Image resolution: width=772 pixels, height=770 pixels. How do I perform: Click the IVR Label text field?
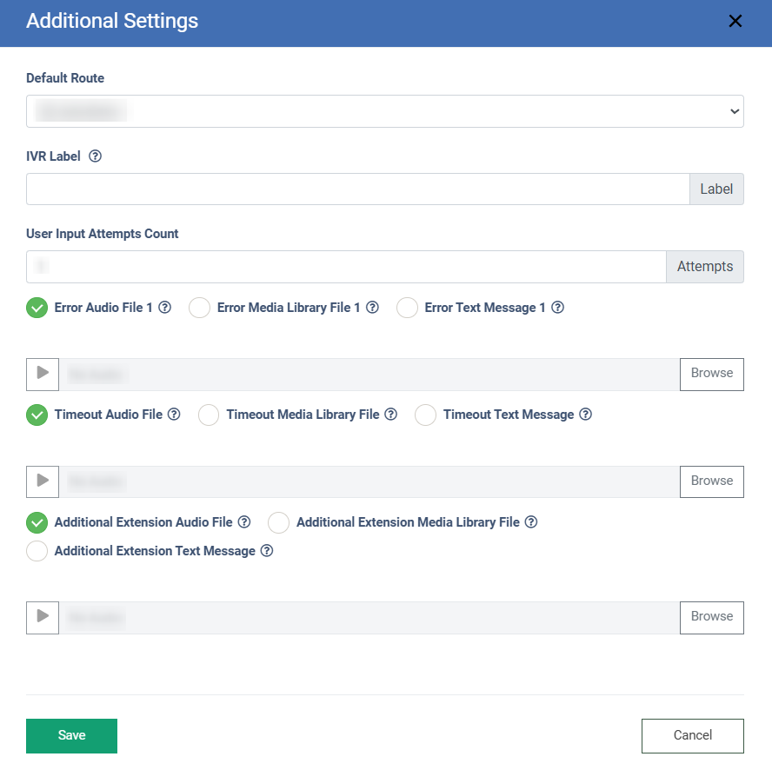pos(357,189)
